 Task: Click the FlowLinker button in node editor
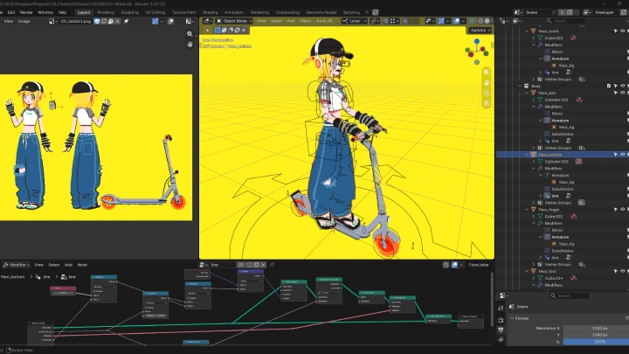point(479,265)
